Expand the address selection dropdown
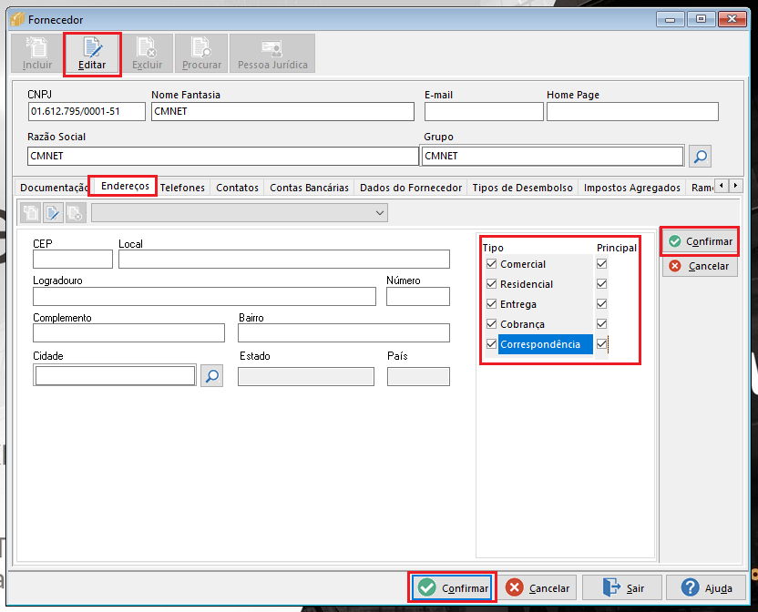The height and width of the screenshot is (612, 758). pyautogui.click(x=380, y=213)
